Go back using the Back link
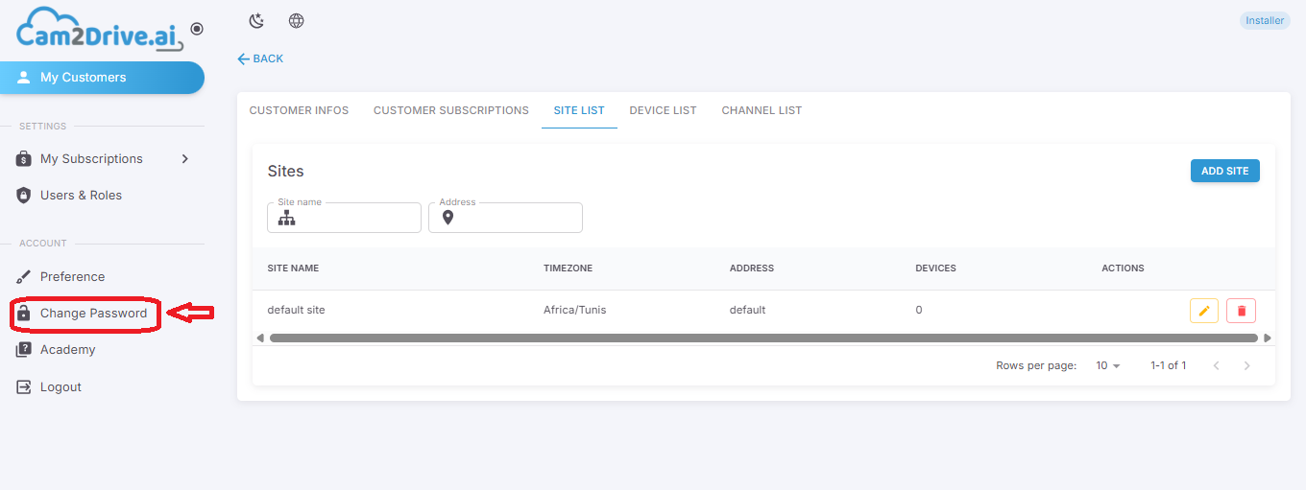This screenshot has width=1306, height=490. 260,58
